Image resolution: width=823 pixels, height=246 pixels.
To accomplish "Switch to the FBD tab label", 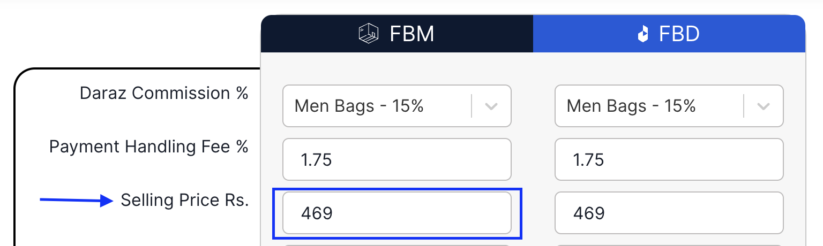I will click(679, 34).
